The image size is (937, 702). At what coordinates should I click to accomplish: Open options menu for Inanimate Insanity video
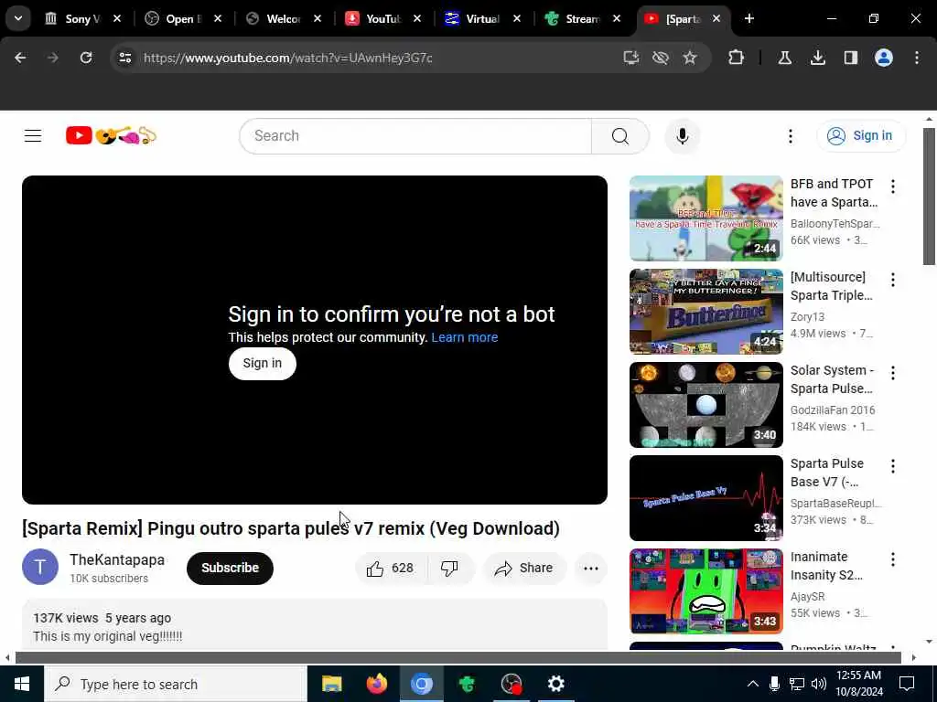pyautogui.click(x=893, y=559)
